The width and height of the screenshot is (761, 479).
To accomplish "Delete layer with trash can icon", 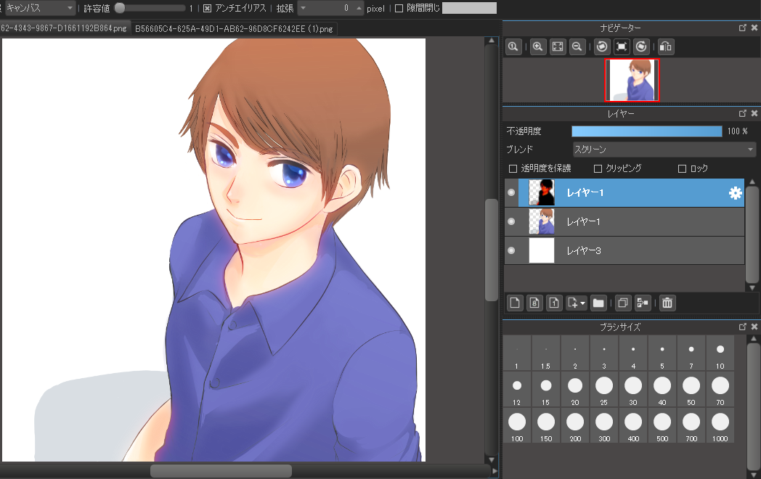I will point(667,303).
